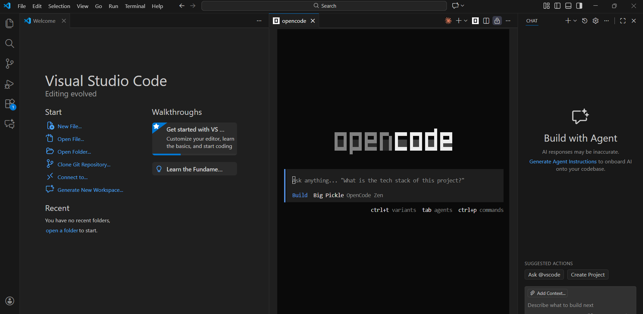This screenshot has height=314, width=643.
Task: Click the Connect to... link
Action: click(73, 177)
